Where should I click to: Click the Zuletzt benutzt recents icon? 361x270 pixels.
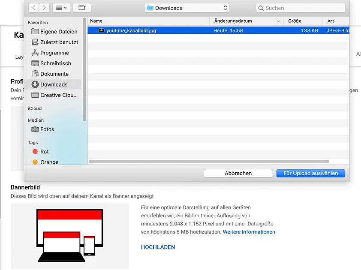(35, 42)
